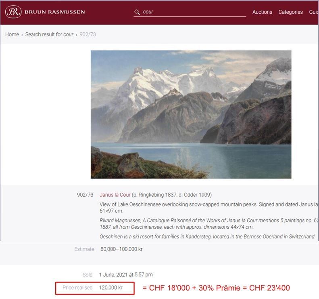This screenshot has width=319, height=299.
Task: Click the lot number 902/73 label
Action: point(85,195)
